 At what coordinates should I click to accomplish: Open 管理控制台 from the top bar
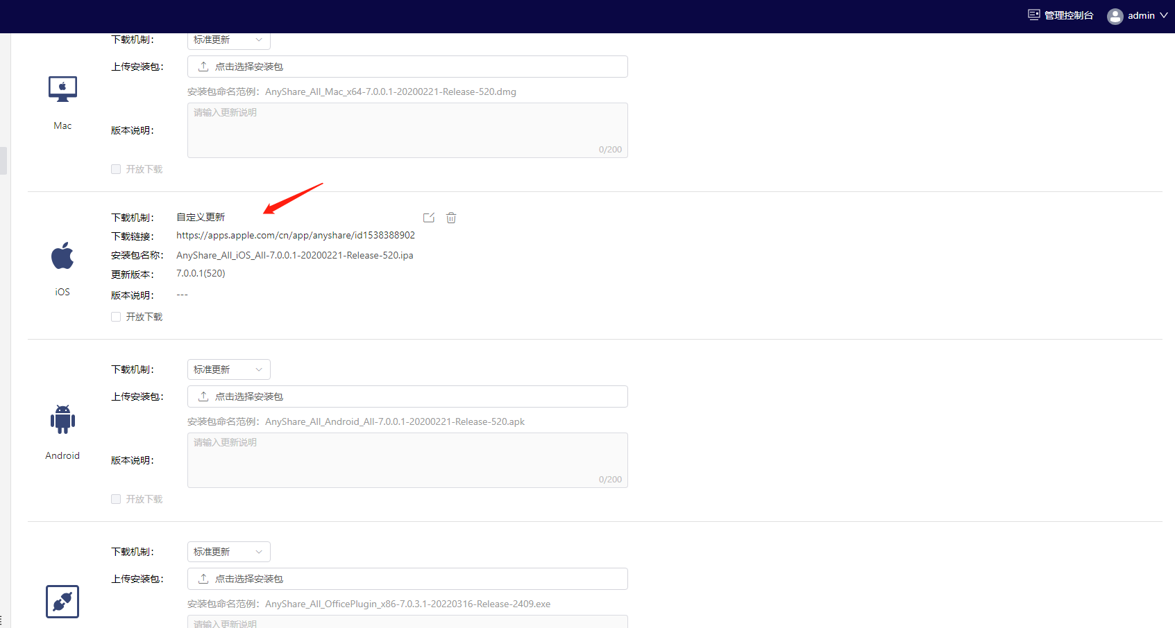coord(1068,15)
